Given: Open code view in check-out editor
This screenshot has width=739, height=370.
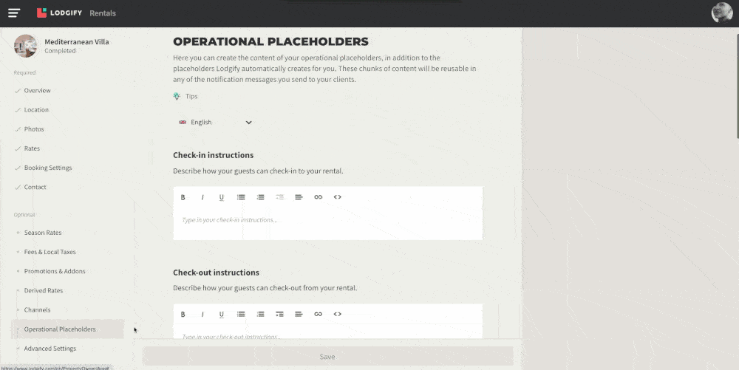Looking at the screenshot, I should pos(338,314).
